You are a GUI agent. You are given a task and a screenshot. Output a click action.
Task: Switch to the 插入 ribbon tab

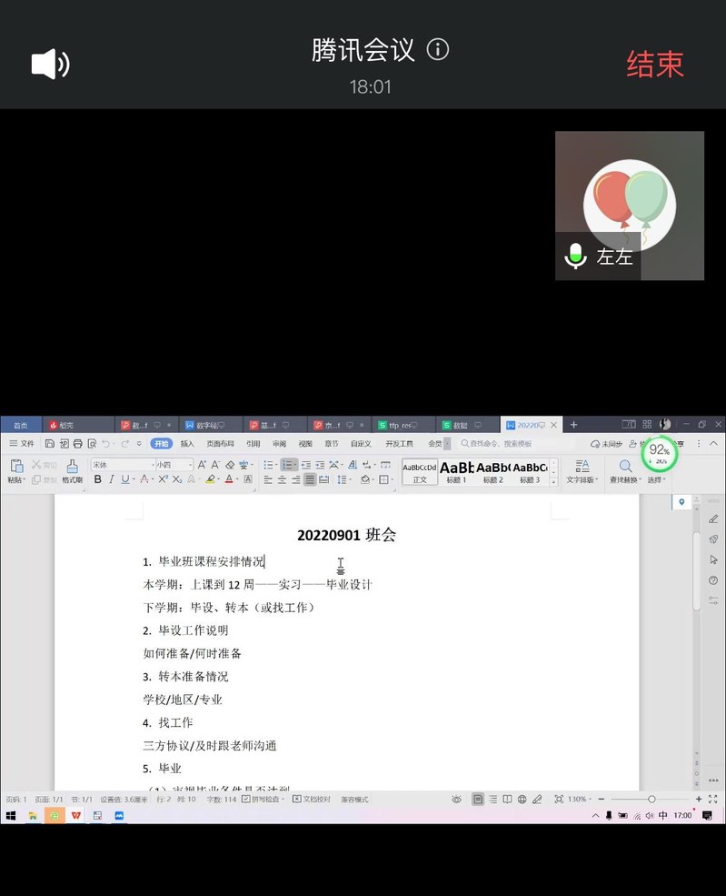pos(187,443)
